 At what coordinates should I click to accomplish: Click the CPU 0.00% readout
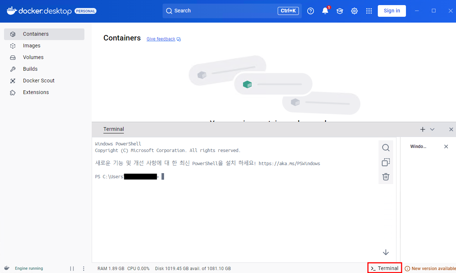pyautogui.click(x=138, y=269)
